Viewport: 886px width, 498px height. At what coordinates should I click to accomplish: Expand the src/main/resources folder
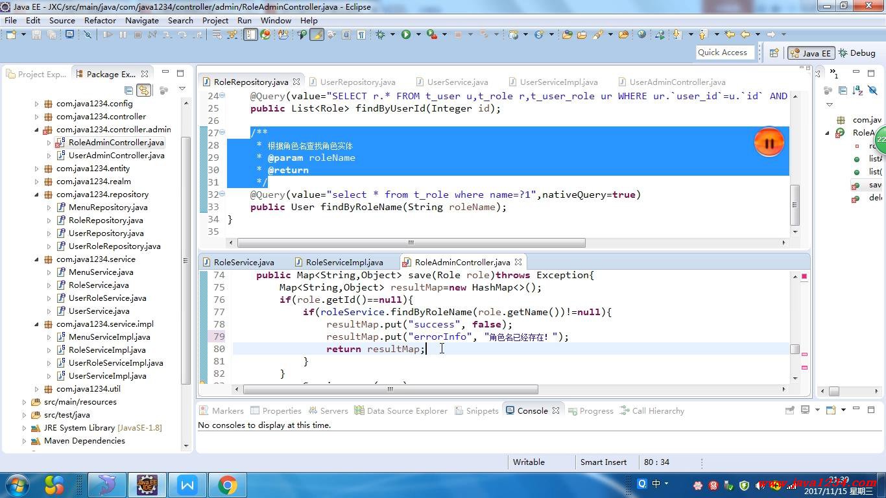24,402
